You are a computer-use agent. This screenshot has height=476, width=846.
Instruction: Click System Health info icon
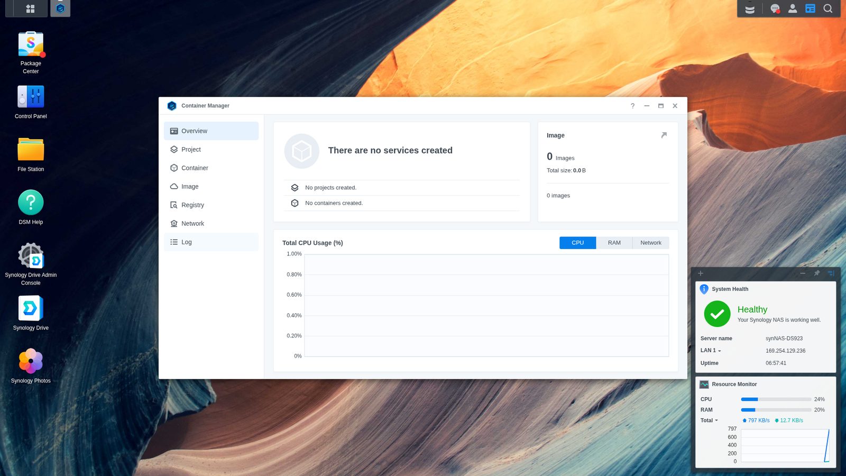704,289
